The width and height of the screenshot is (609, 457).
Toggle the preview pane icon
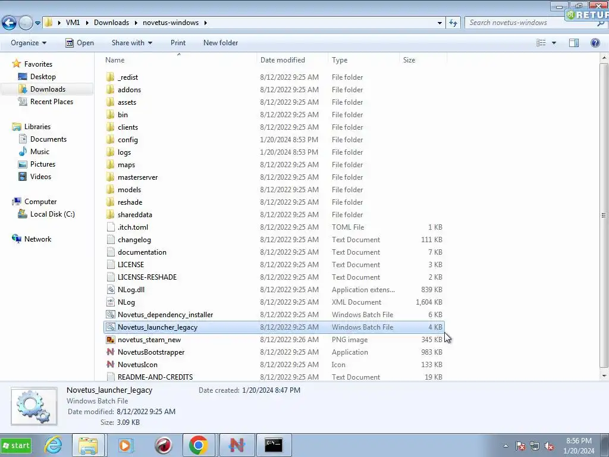[x=574, y=43]
